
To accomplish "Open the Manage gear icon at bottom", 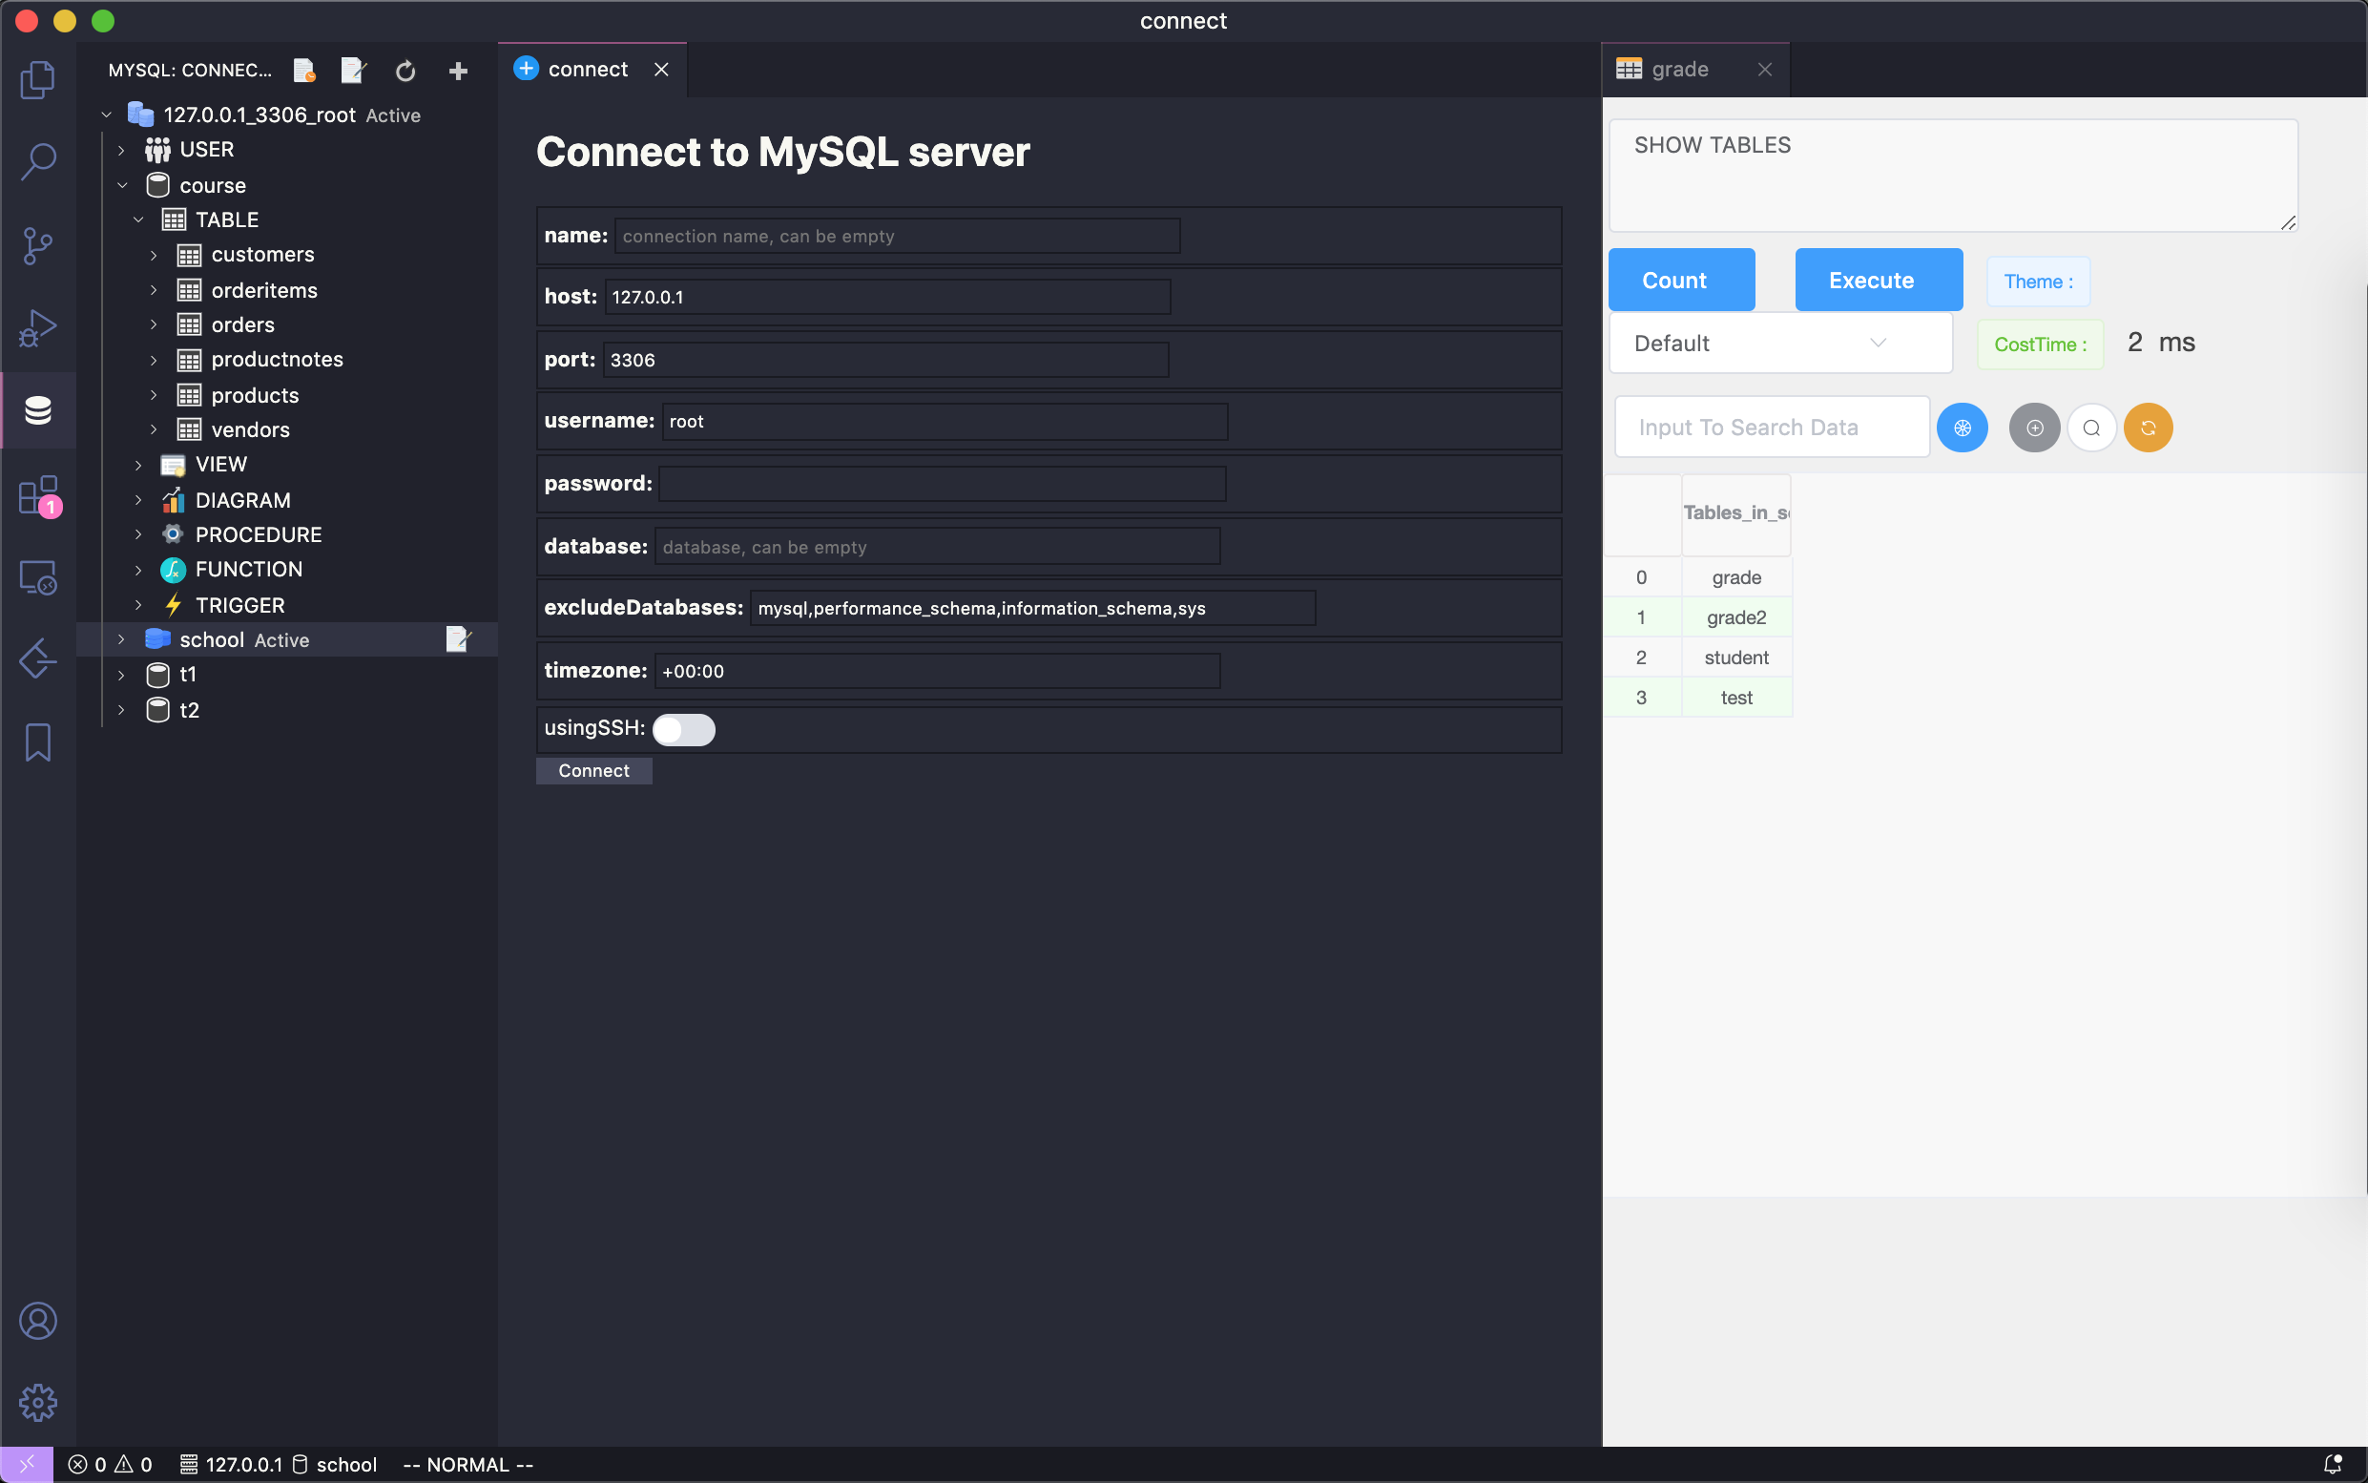I will click(x=37, y=1402).
